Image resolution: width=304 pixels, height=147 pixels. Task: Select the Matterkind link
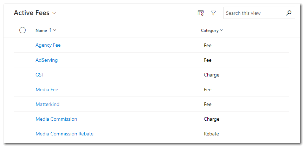click(x=47, y=104)
